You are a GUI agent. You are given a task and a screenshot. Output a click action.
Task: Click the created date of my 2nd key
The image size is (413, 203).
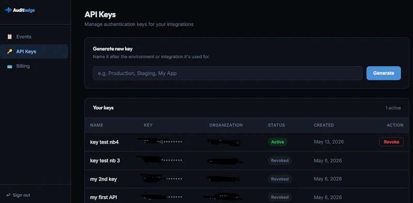328,179
